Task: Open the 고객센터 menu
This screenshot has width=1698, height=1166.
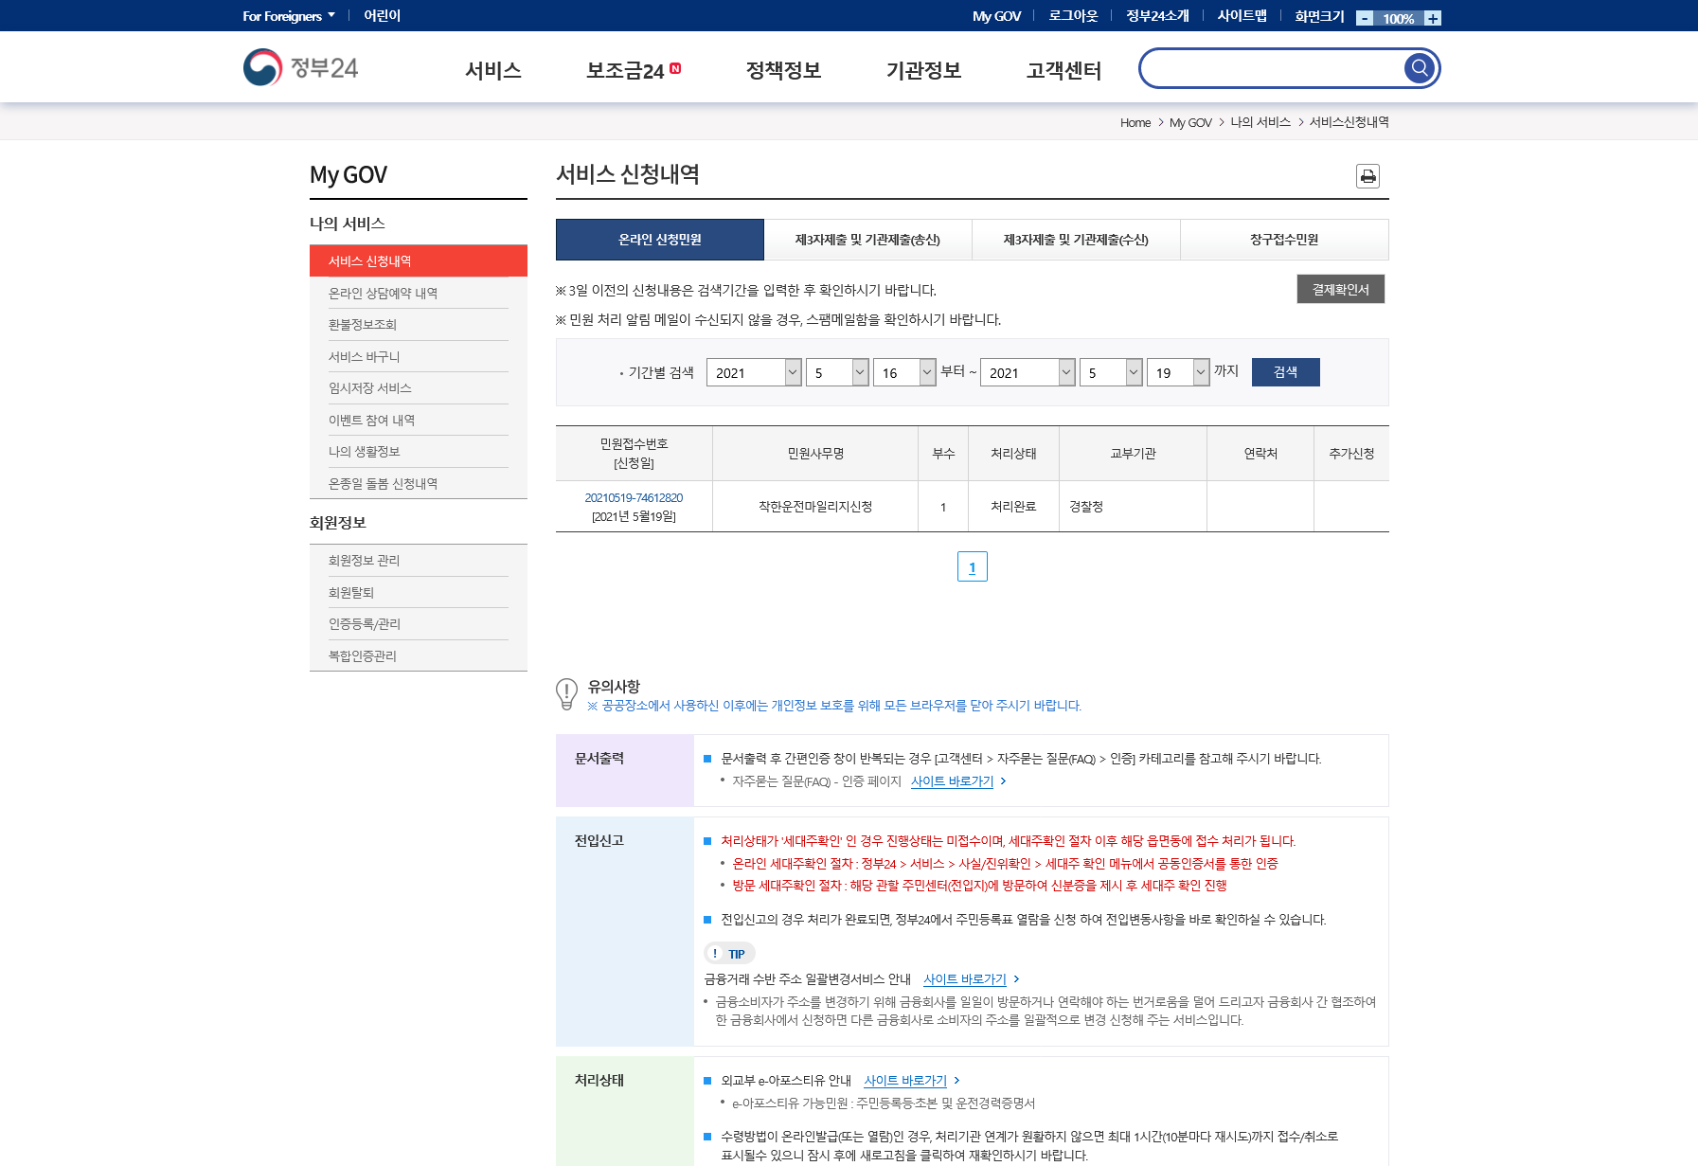Action: click(x=1063, y=70)
